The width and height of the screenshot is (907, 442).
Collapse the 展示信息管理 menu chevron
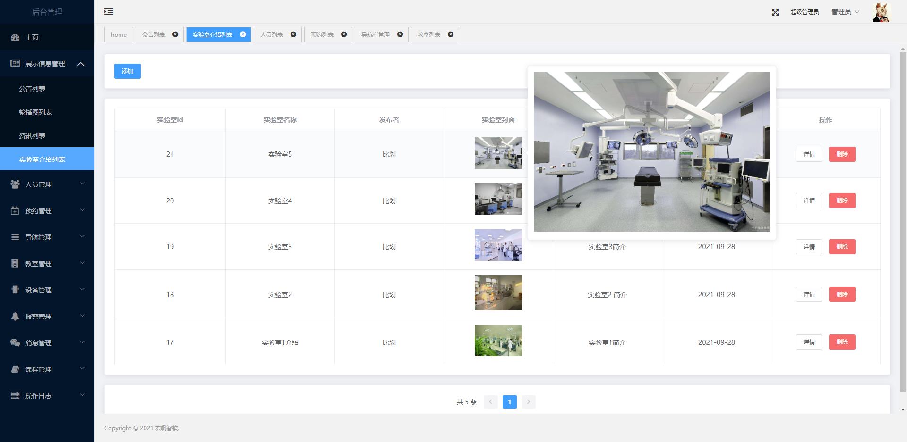click(x=81, y=64)
